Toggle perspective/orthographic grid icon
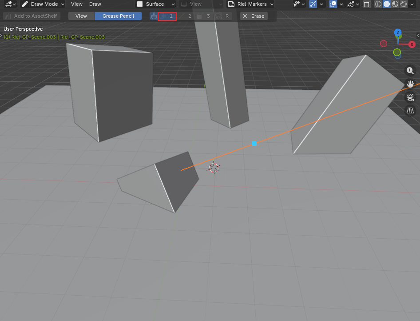Viewport: 420px width, 321px height. tap(410, 111)
